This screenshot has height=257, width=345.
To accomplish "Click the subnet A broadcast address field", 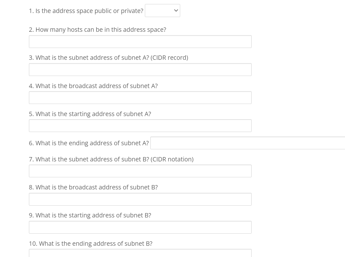I will pyautogui.click(x=140, y=98).
